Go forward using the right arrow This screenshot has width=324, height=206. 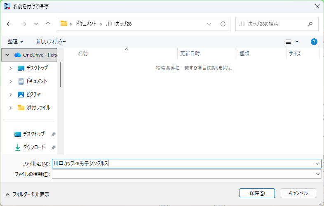point(23,24)
